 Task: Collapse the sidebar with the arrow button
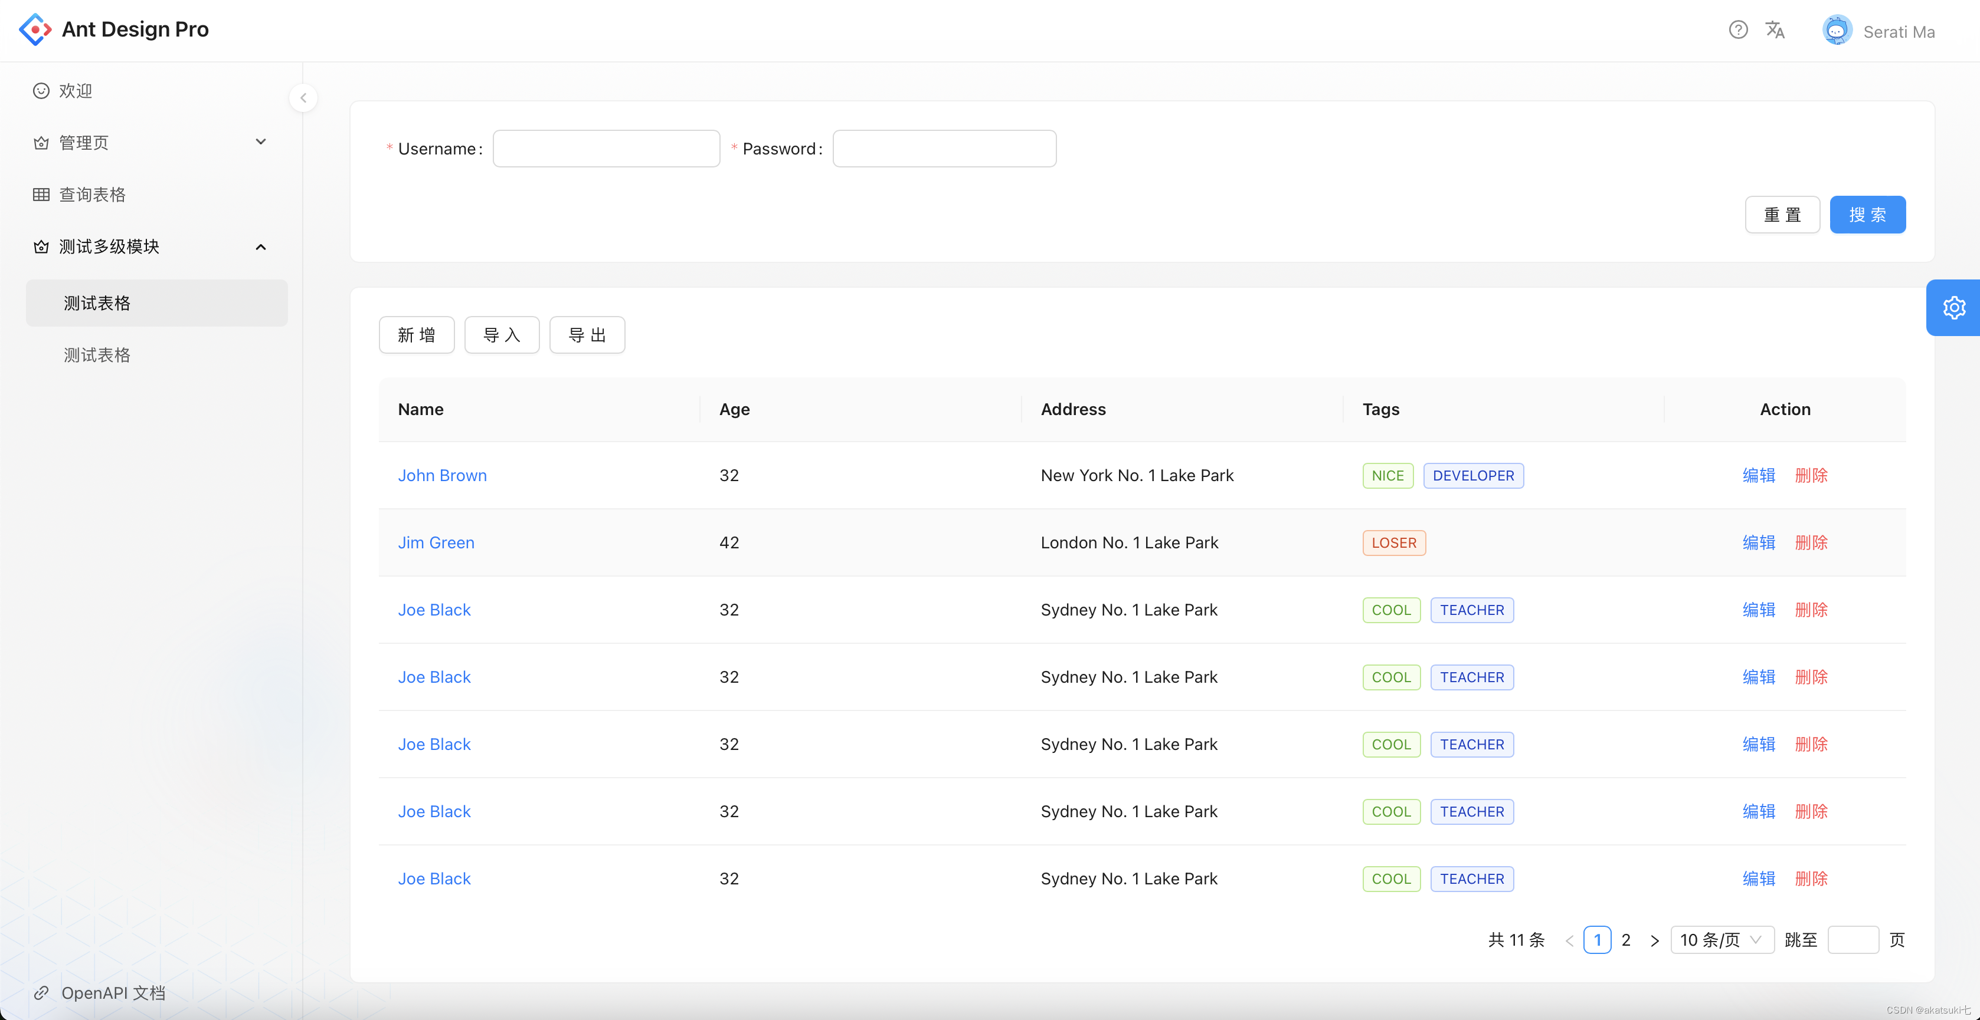(303, 97)
